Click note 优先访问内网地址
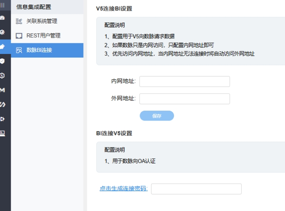285x211 pixels. tap(180, 54)
